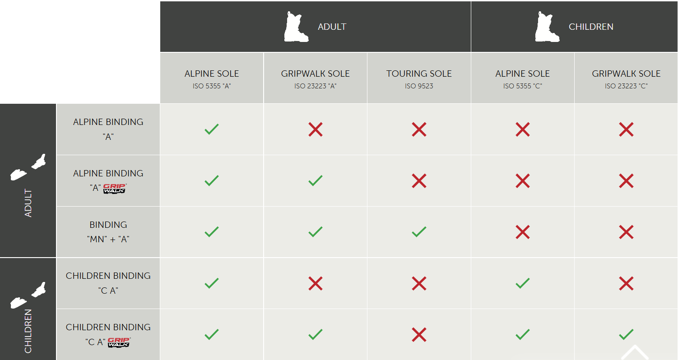Click the Binding "MN" + "A" row label
Viewport: 678px width, 360px height.
[x=108, y=232]
